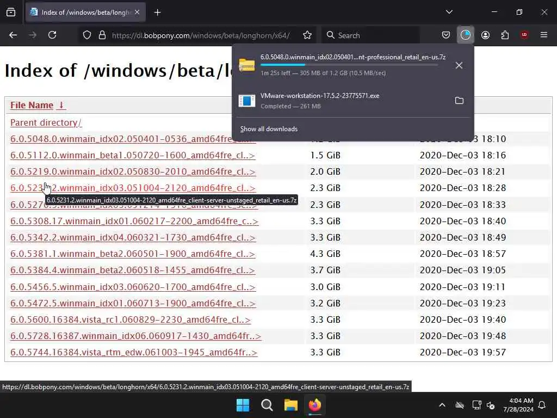Click the 1.5 GiB size cell
Viewport: 557px width, 418px height.
(x=325, y=155)
